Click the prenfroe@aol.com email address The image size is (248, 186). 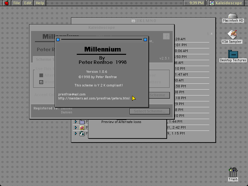pyautogui.click(x=72, y=94)
